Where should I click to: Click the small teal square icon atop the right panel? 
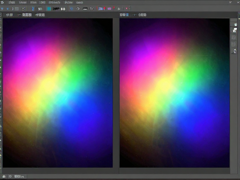[235, 25]
